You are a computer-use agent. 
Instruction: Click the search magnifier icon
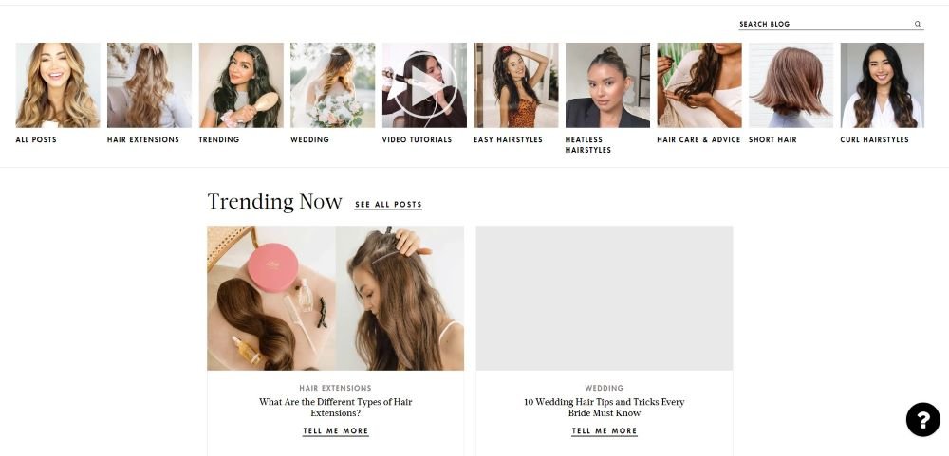[x=918, y=25]
